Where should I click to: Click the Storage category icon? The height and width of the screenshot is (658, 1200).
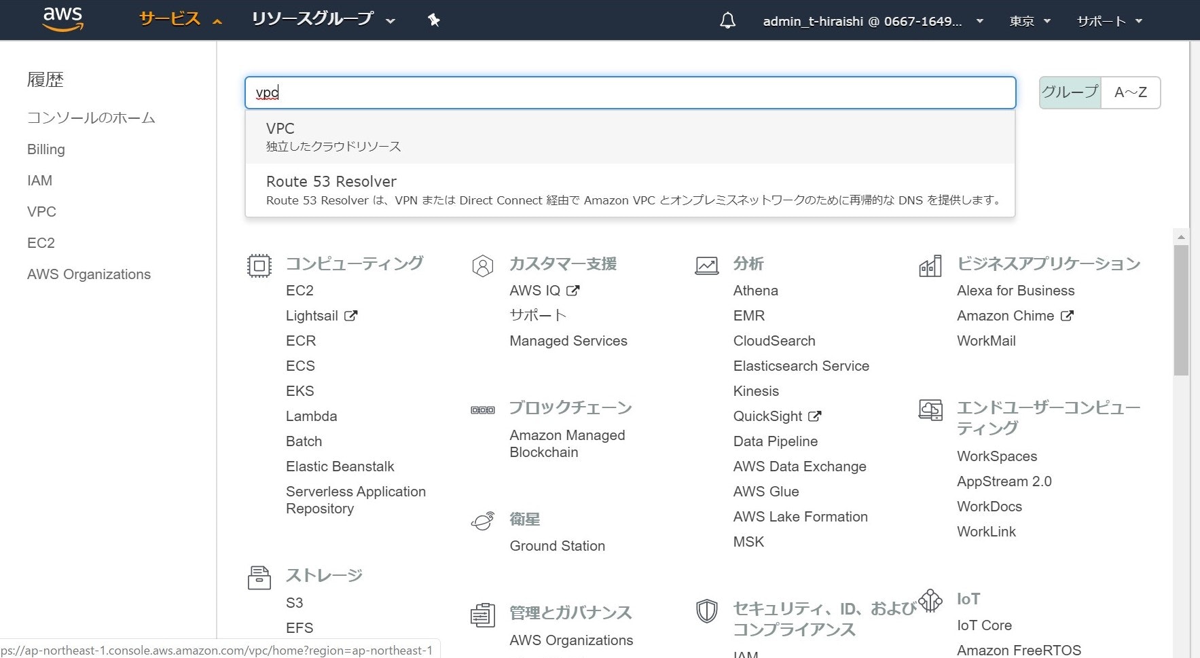point(259,578)
